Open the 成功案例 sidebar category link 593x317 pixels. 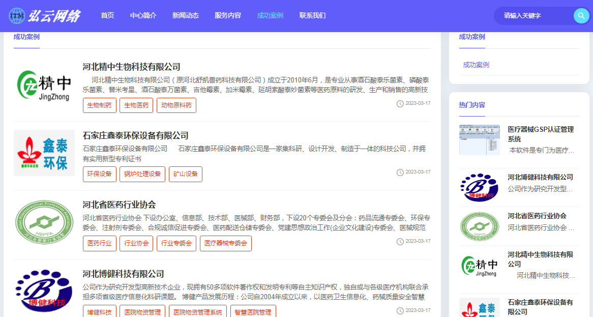pyautogui.click(x=476, y=65)
